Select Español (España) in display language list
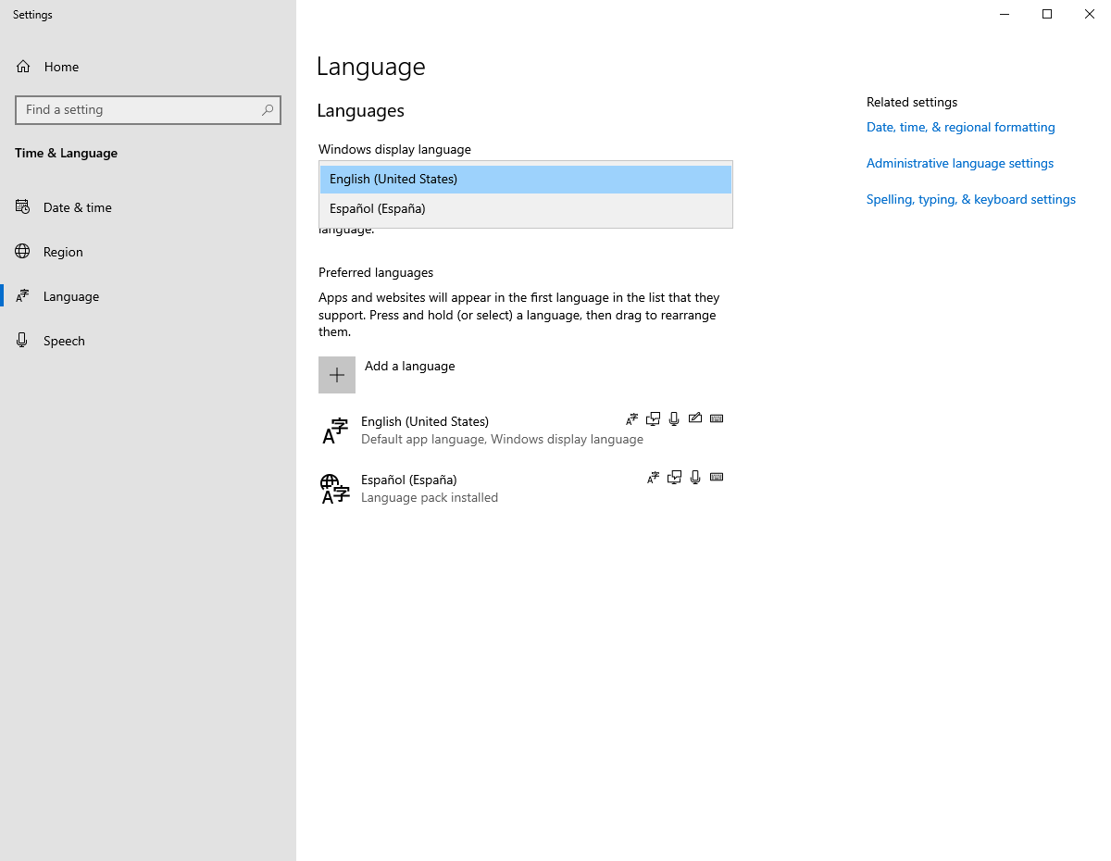Image resolution: width=1111 pixels, height=861 pixels. click(525, 208)
